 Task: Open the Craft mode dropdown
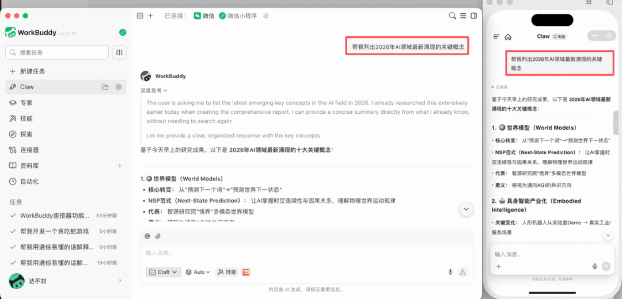[164, 272]
